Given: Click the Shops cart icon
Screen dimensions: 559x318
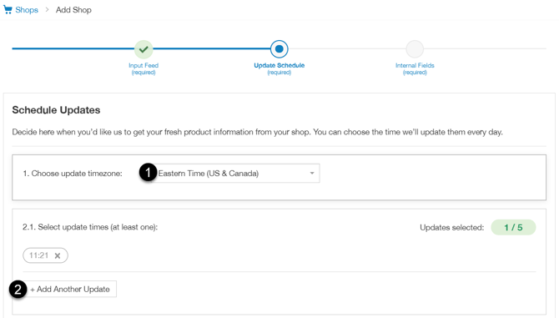Looking at the screenshot, I should point(8,10).
